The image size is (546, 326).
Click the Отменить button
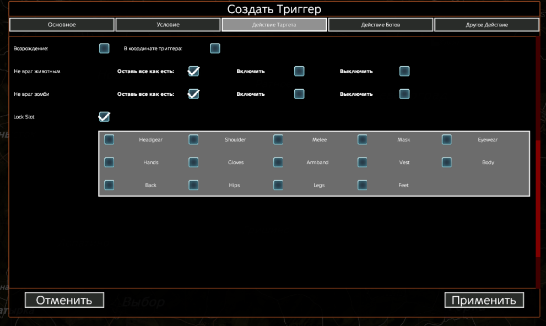(64, 300)
